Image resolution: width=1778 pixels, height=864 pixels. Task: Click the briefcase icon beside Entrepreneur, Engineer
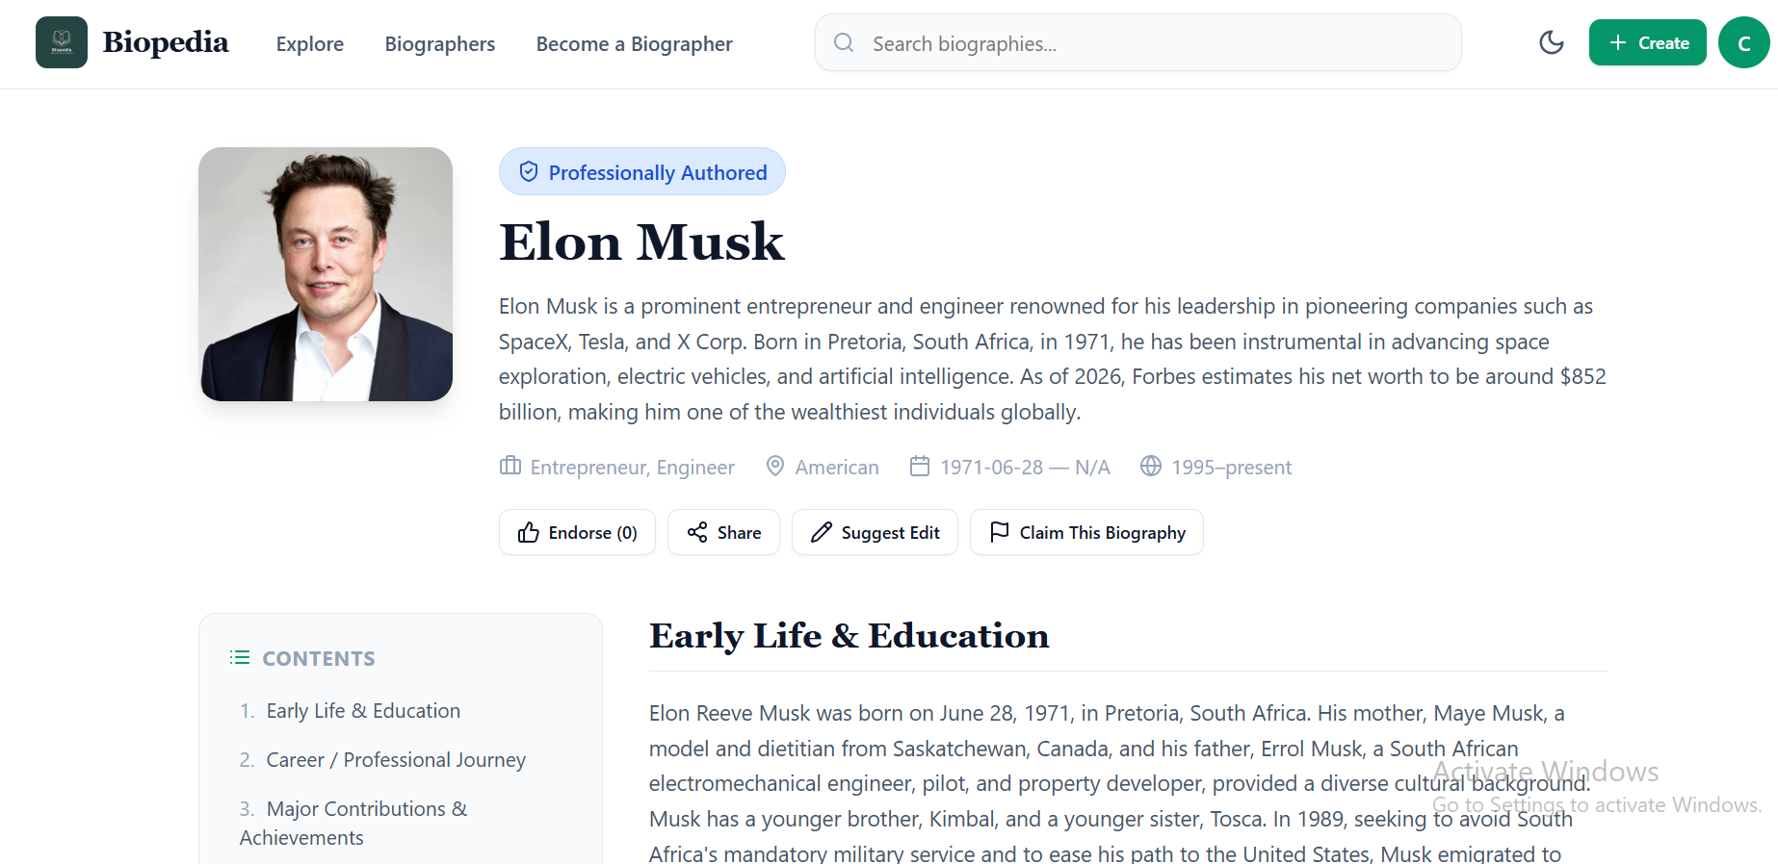(x=510, y=466)
